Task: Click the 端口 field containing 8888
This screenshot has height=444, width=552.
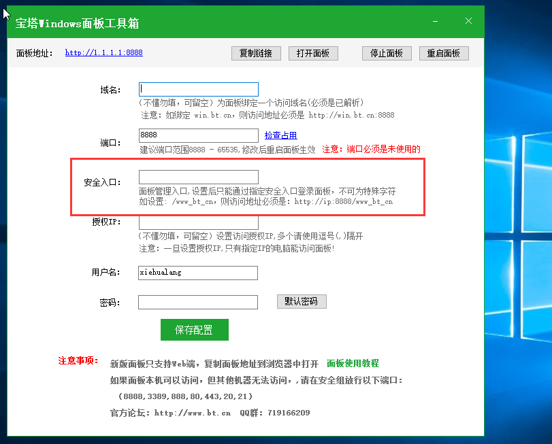Action: [199, 135]
